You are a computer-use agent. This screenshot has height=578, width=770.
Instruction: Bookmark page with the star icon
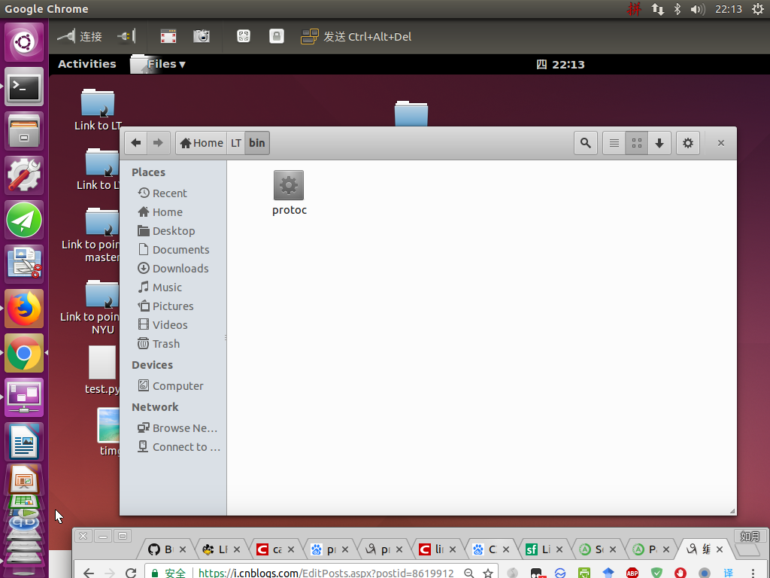[x=487, y=573]
